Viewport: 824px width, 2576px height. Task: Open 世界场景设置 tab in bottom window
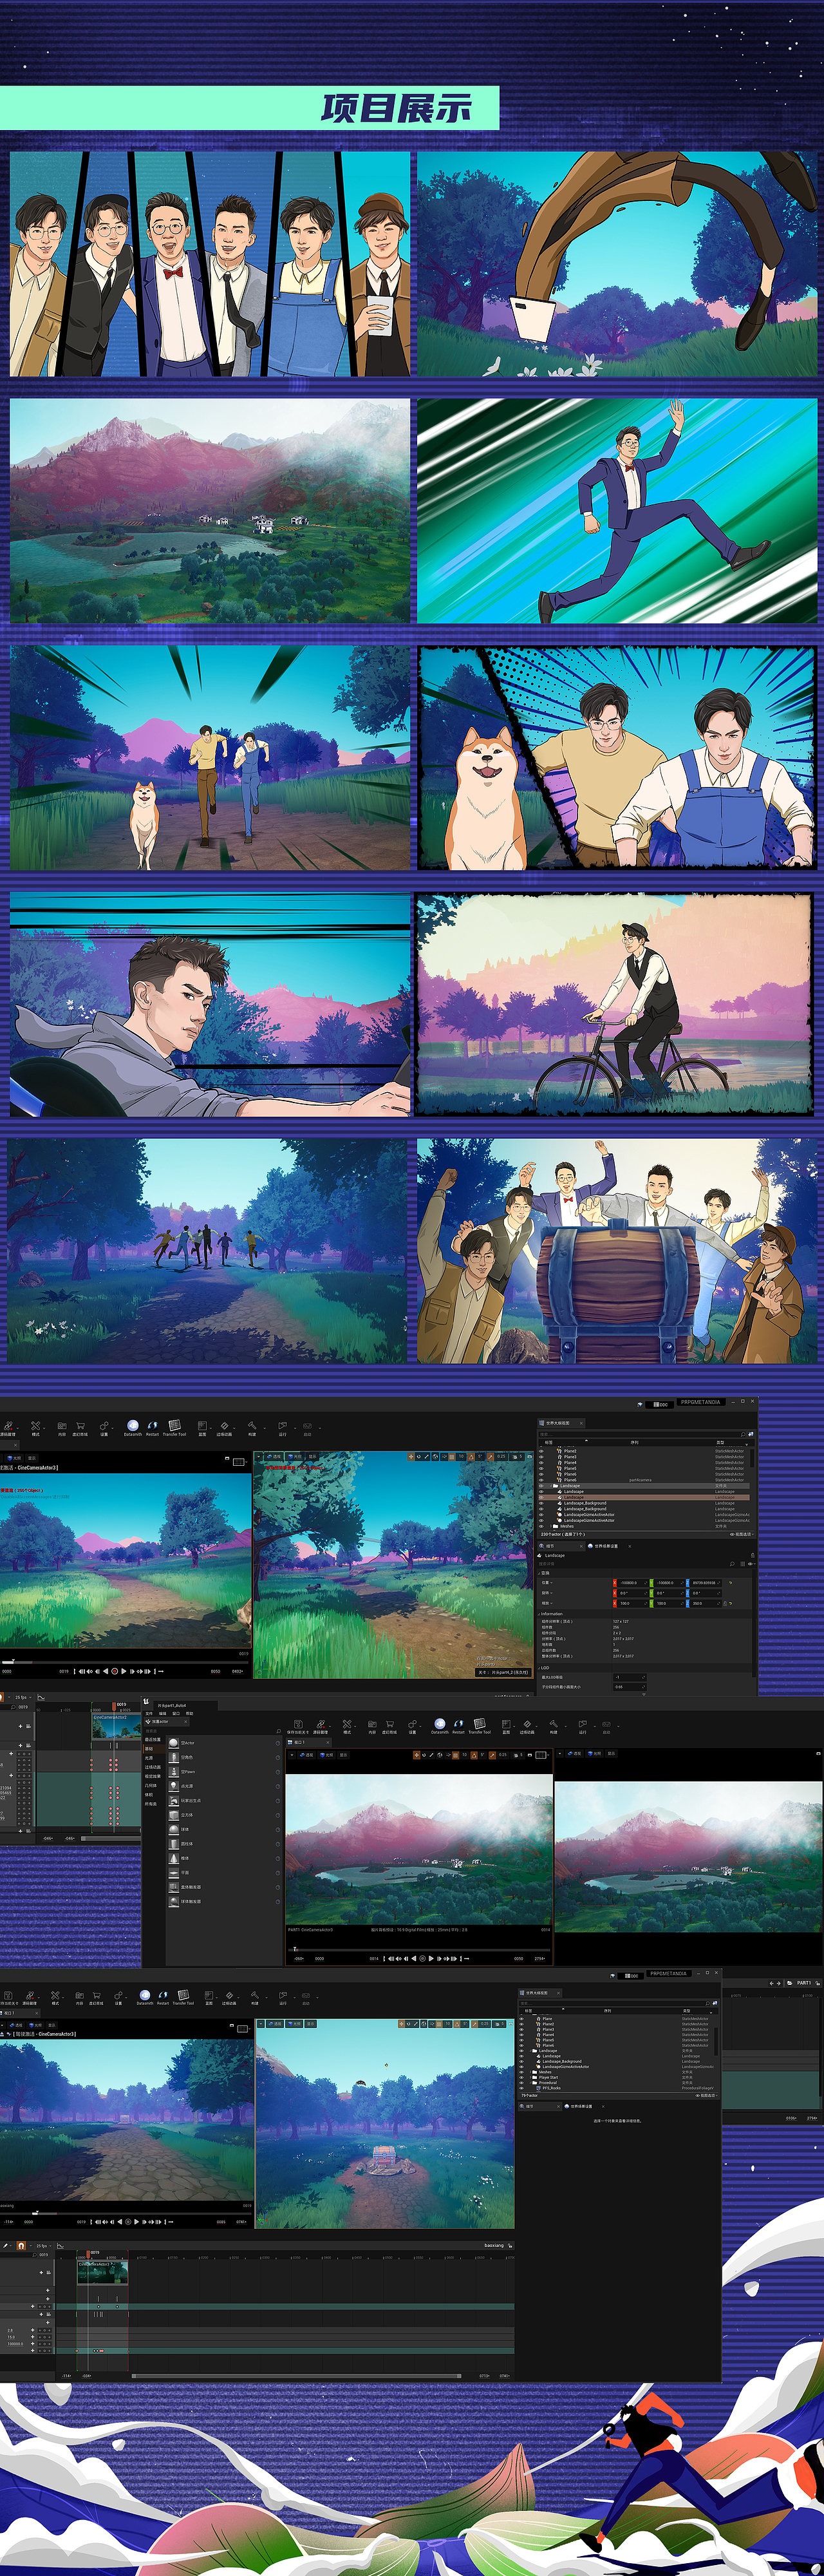click(582, 2106)
